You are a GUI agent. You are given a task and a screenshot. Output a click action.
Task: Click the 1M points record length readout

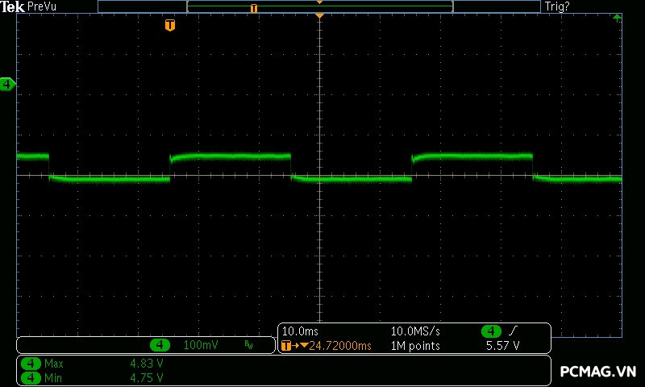(415, 346)
